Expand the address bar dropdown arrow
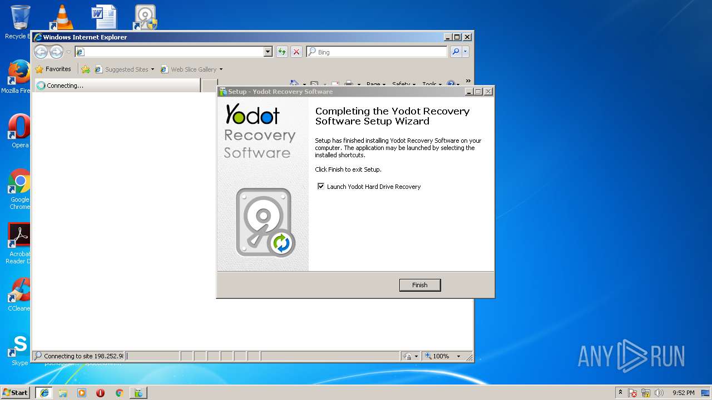 pyautogui.click(x=268, y=52)
